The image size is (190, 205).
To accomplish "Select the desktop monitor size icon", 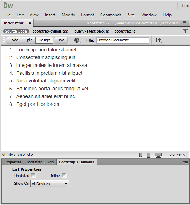I will [x=158, y=155].
